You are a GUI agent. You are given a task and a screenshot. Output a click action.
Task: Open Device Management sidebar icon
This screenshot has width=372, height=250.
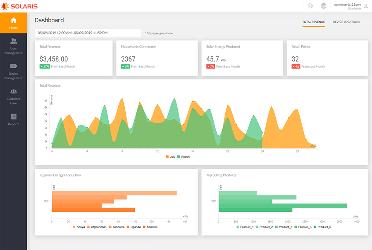point(14,66)
